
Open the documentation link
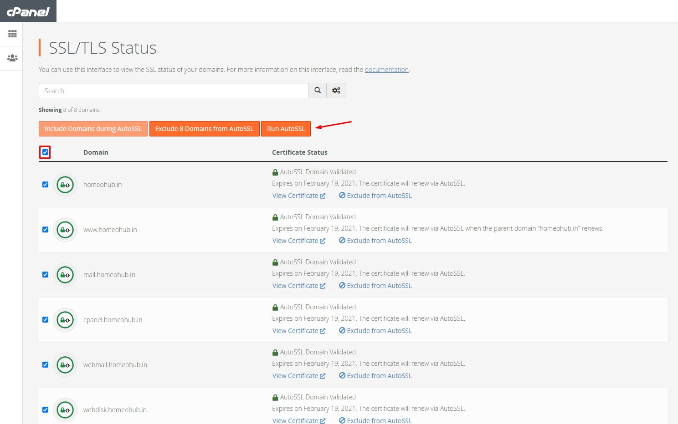click(386, 70)
